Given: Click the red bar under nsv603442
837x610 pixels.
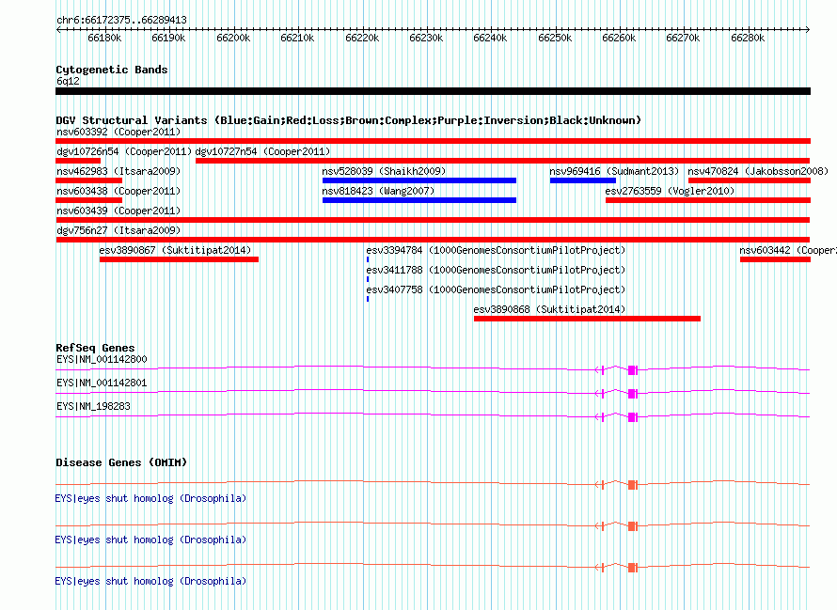Looking at the screenshot, I should click(775, 259).
